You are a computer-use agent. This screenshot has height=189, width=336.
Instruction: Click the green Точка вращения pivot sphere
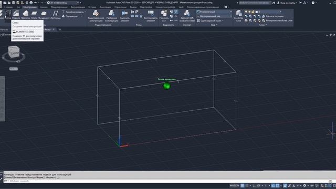[167, 86]
